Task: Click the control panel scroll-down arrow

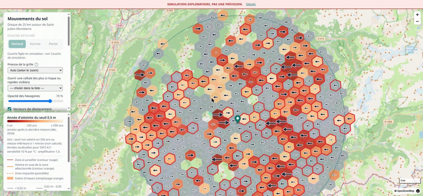Action: (x=69, y=108)
